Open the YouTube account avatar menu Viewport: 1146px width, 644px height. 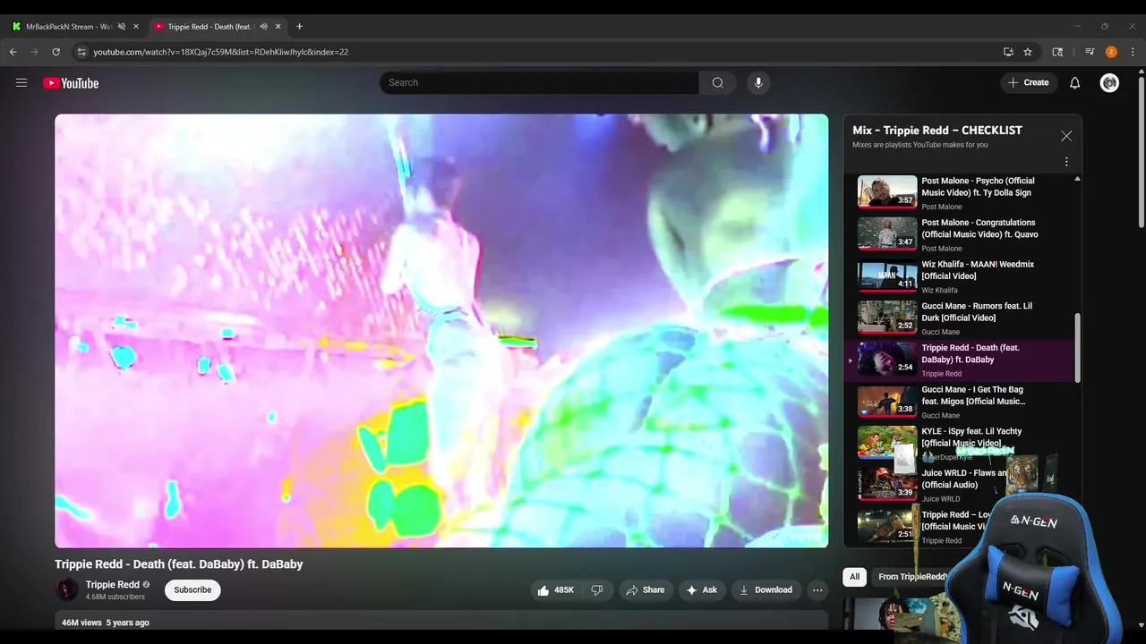click(x=1109, y=83)
